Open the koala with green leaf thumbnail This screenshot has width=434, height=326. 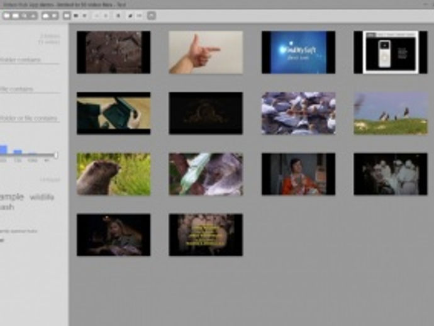click(x=206, y=174)
